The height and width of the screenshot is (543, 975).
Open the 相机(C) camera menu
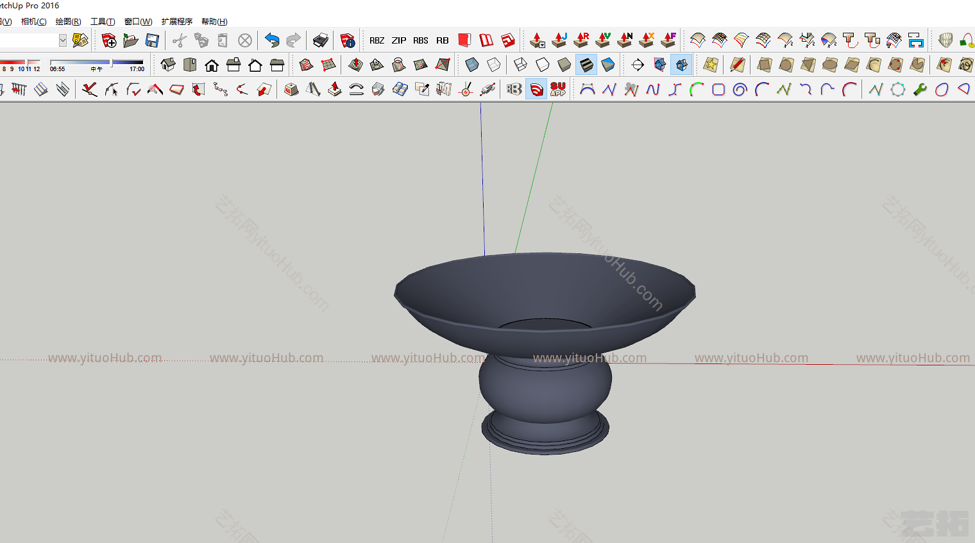click(33, 22)
